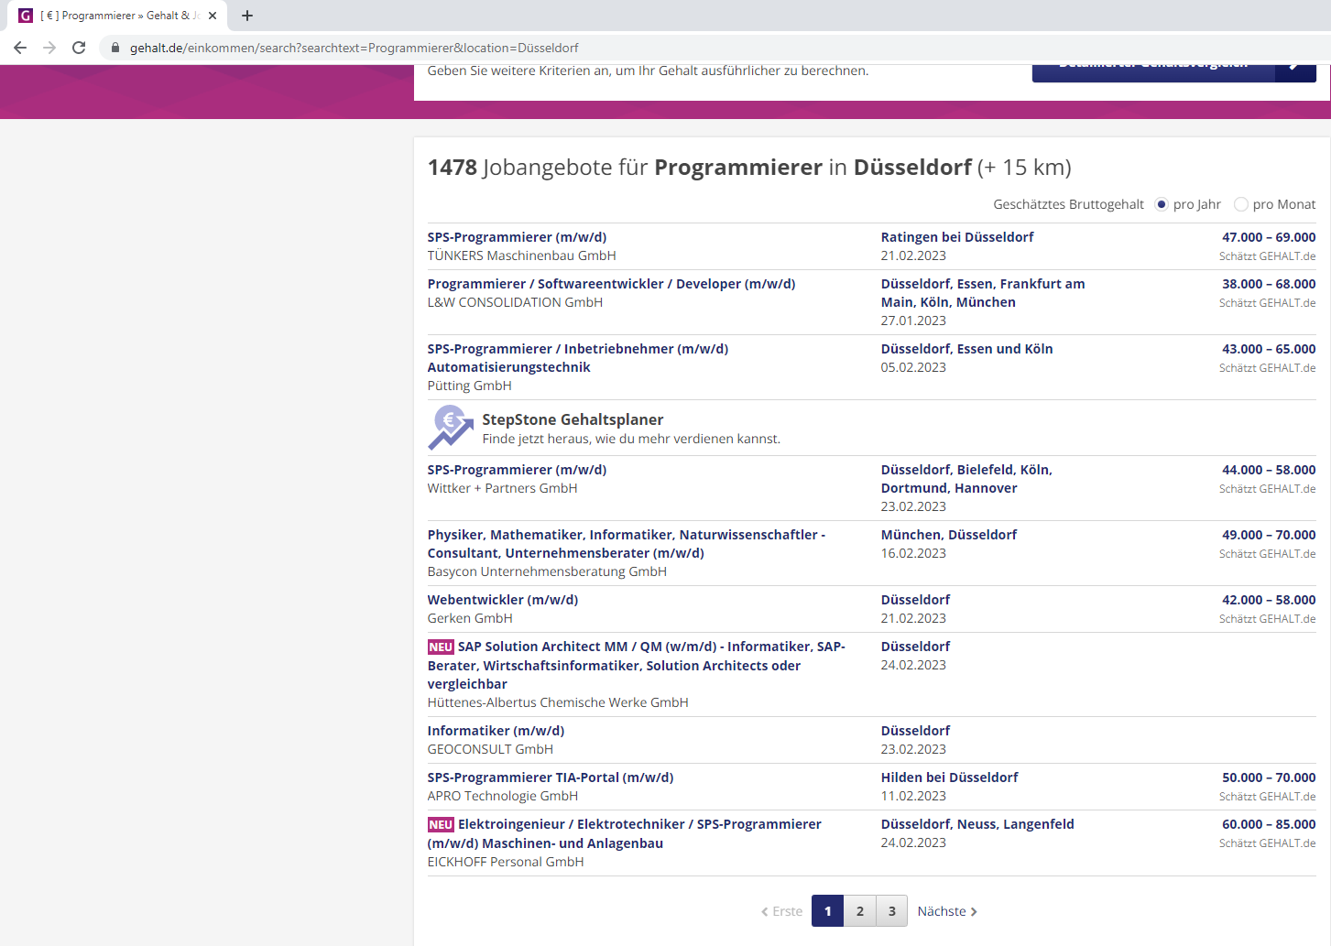Click salary range 47.000 – 69.000

[1269, 237]
